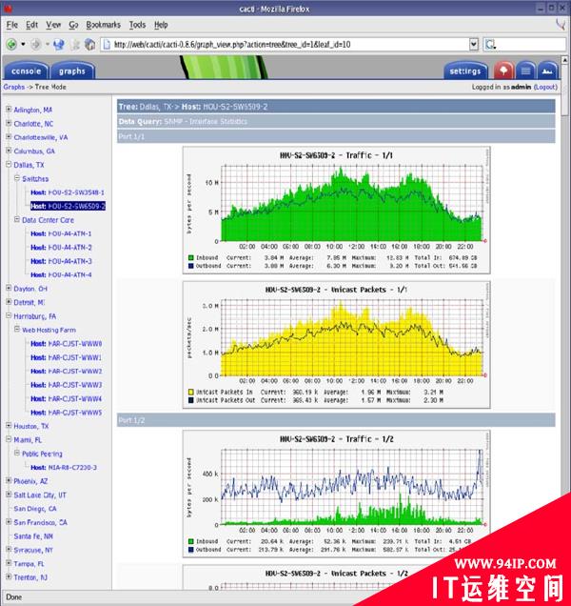Click the Salt Lake City, UT link

point(40,495)
